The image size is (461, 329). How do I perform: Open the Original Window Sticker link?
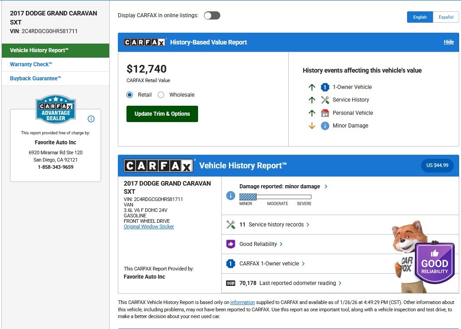click(x=149, y=226)
